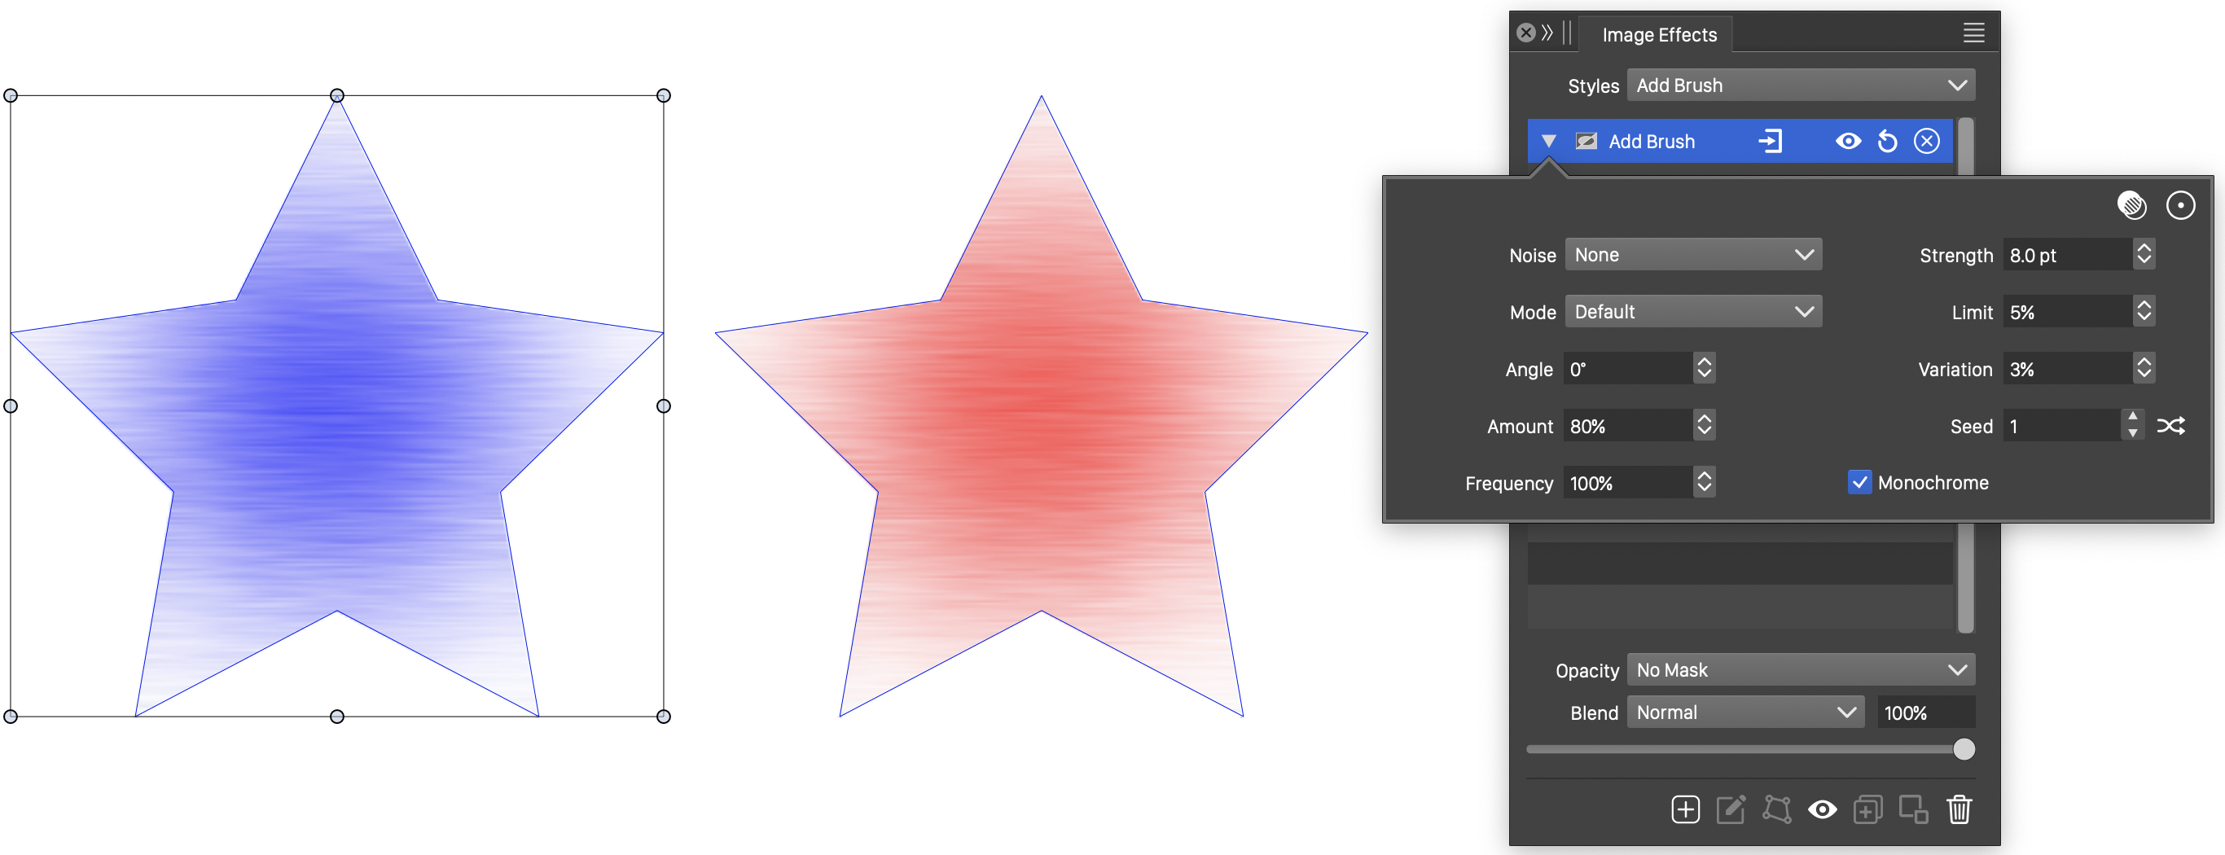Open the Mode dropdown set to Default
The width and height of the screenshot is (2225, 855).
pos(1693,312)
